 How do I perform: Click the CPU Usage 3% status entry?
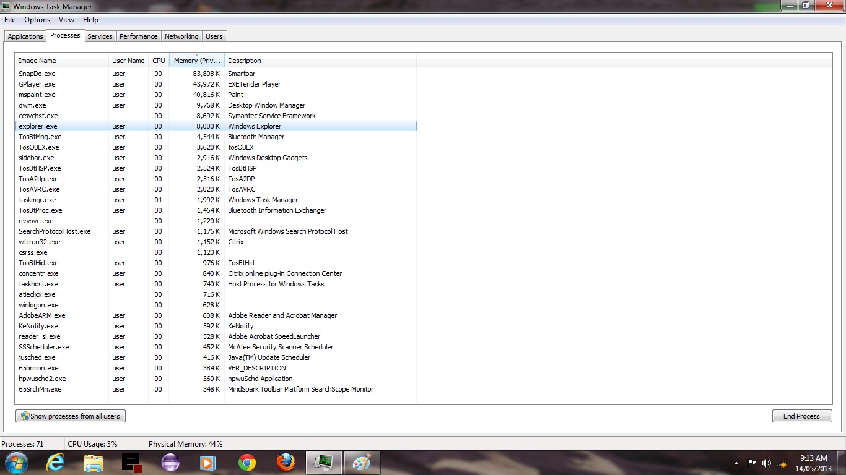tap(92, 444)
